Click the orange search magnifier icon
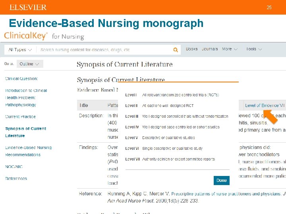 (176, 50)
